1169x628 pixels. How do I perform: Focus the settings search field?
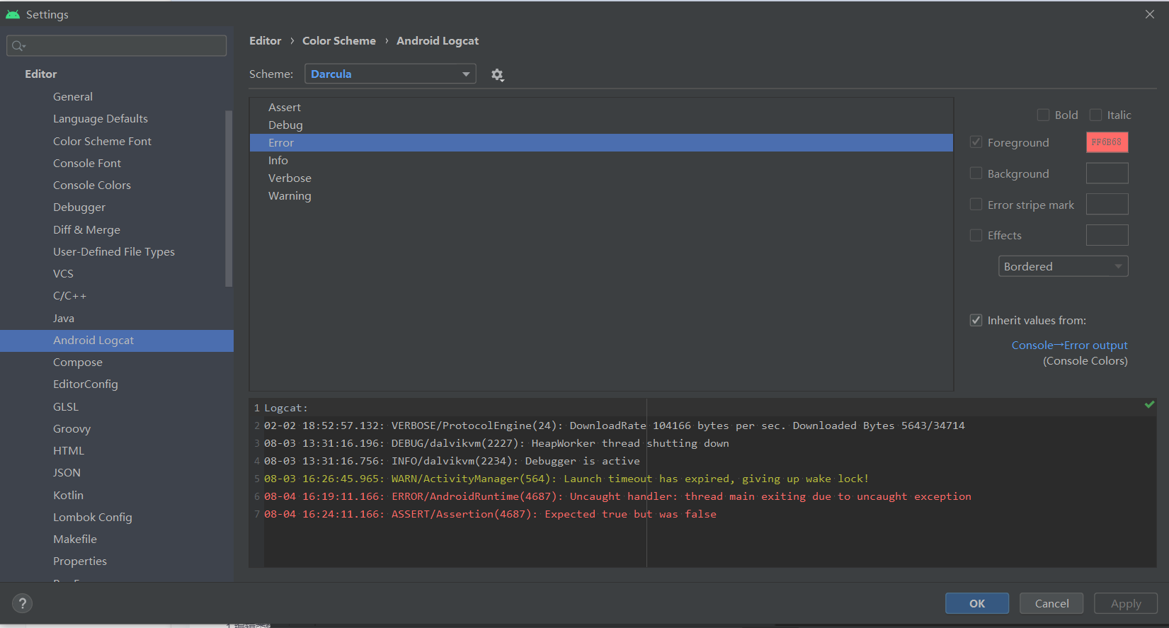[116, 46]
